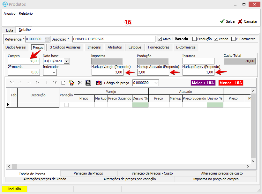
Task: Open the Data base date dropdown
Action: (x=66, y=61)
